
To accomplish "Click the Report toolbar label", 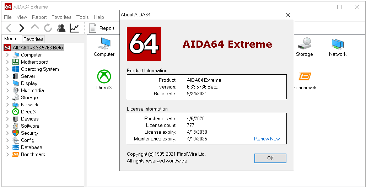I will (107, 28).
